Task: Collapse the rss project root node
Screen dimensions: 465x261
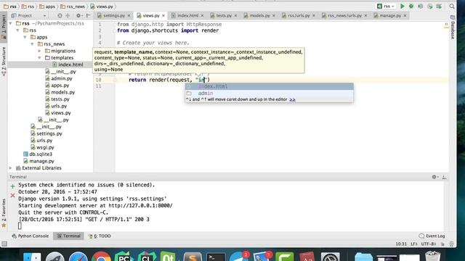Action: pyautogui.click(x=11, y=23)
